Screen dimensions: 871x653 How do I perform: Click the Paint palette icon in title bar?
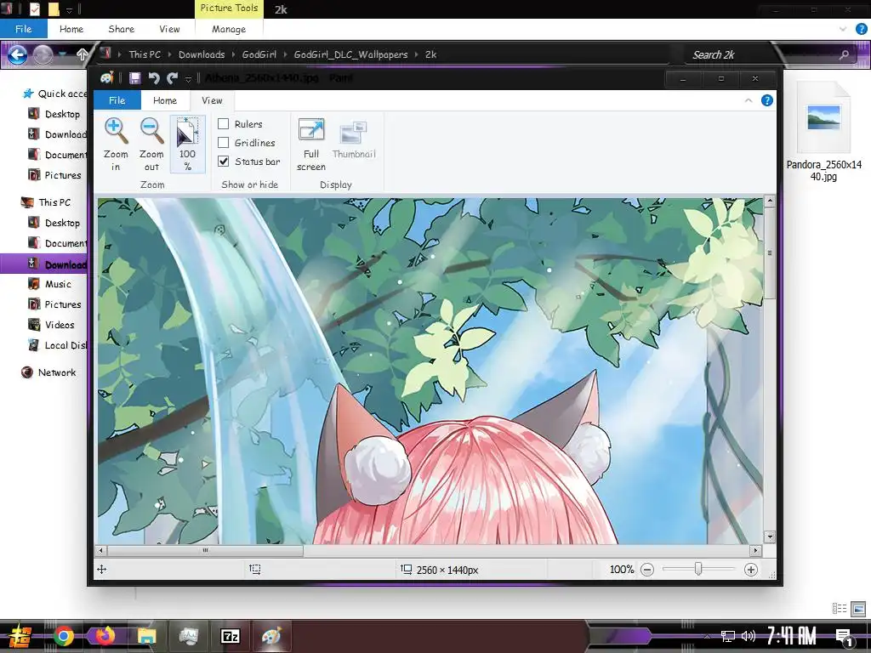click(106, 77)
